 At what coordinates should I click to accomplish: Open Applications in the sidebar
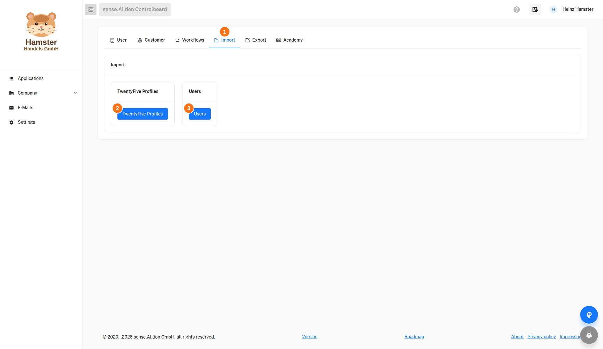click(x=41, y=78)
